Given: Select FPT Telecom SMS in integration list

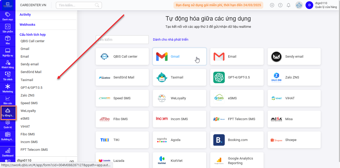Looking at the screenshot, I should coord(34,150).
